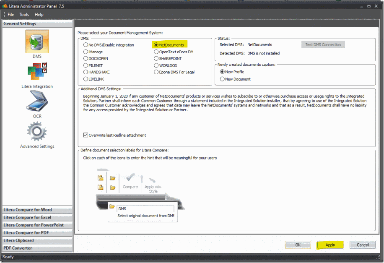Expand Litera Compare for PowerPoint section
The width and height of the screenshot is (384, 263).
coord(37,225)
